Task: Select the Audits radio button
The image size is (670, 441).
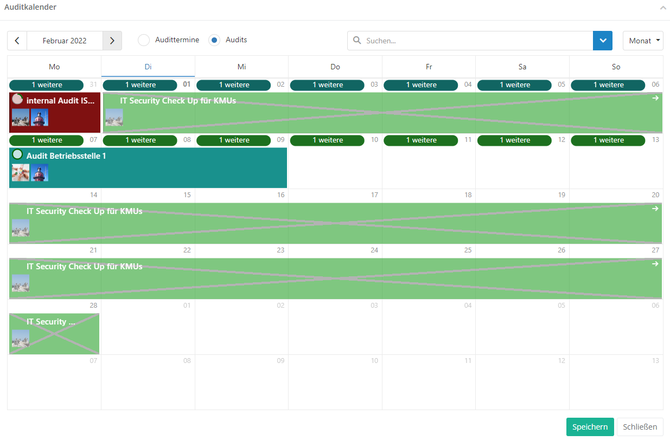Action: [214, 41]
